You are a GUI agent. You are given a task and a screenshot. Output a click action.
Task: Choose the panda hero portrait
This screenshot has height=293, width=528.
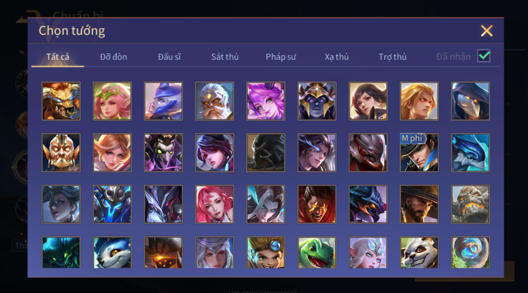(x=419, y=252)
